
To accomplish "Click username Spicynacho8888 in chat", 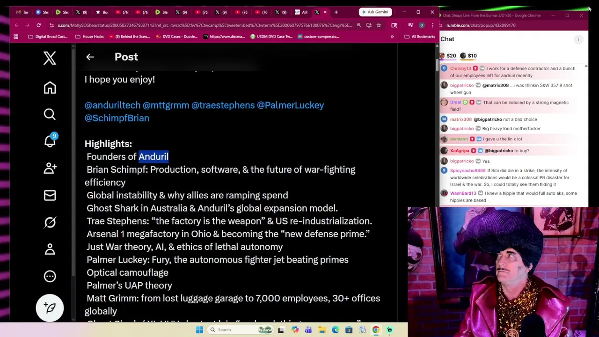I will point(468,171).
